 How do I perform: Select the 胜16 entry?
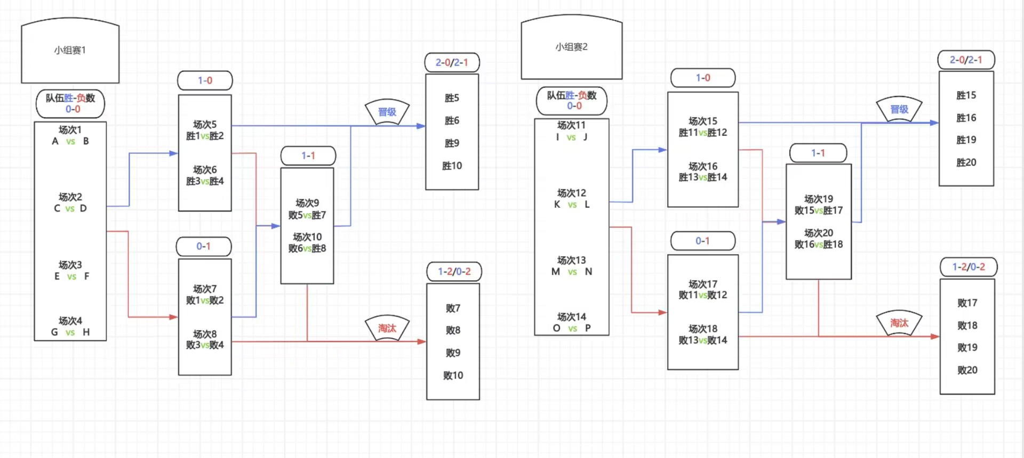point(966,118)
